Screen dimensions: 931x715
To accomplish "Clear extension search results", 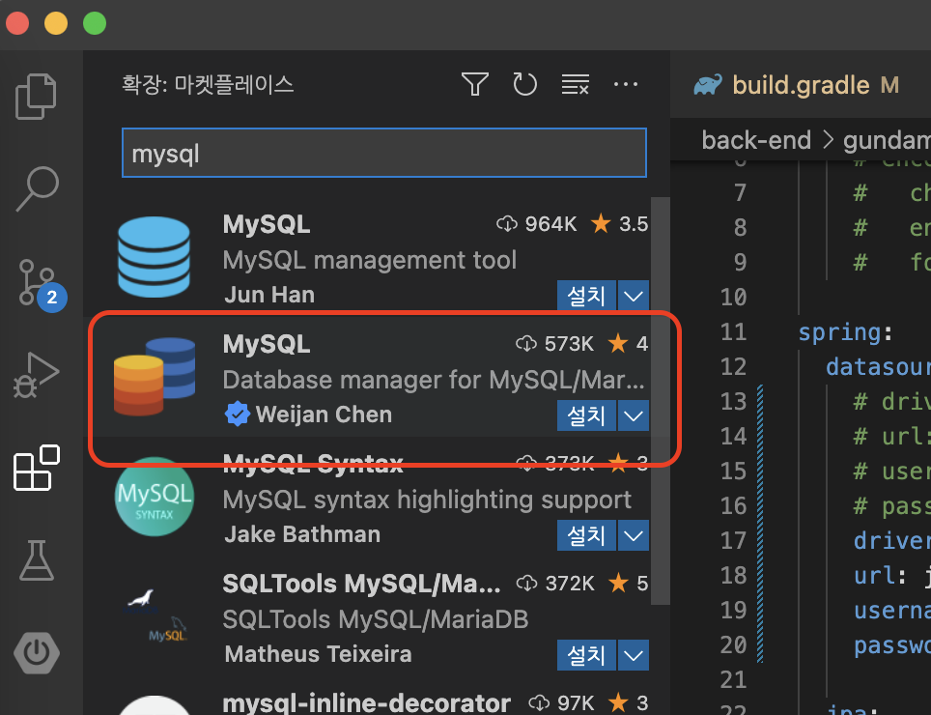I will pos(576,84).
